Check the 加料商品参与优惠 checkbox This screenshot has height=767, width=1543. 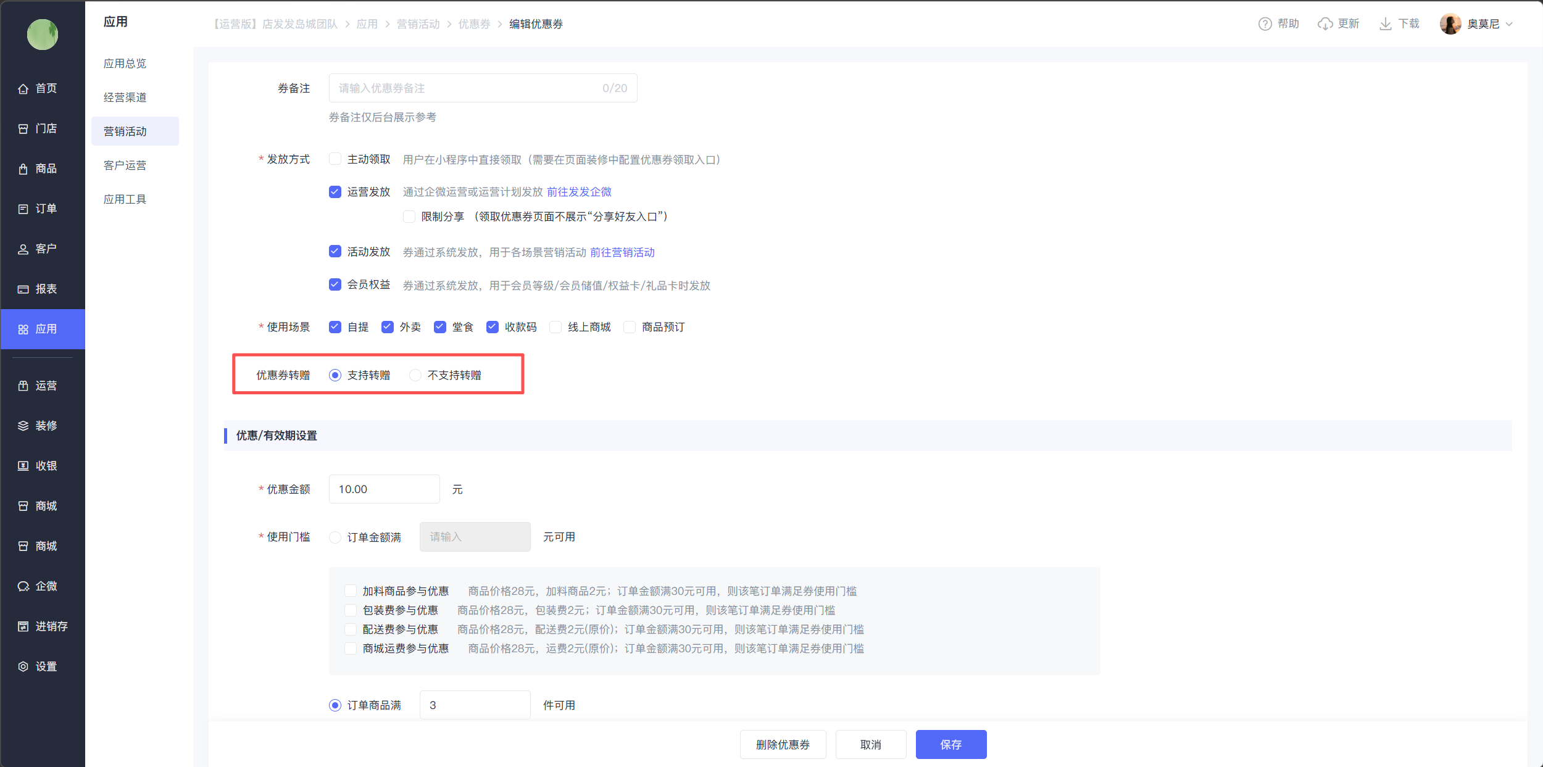coord(351,591)
